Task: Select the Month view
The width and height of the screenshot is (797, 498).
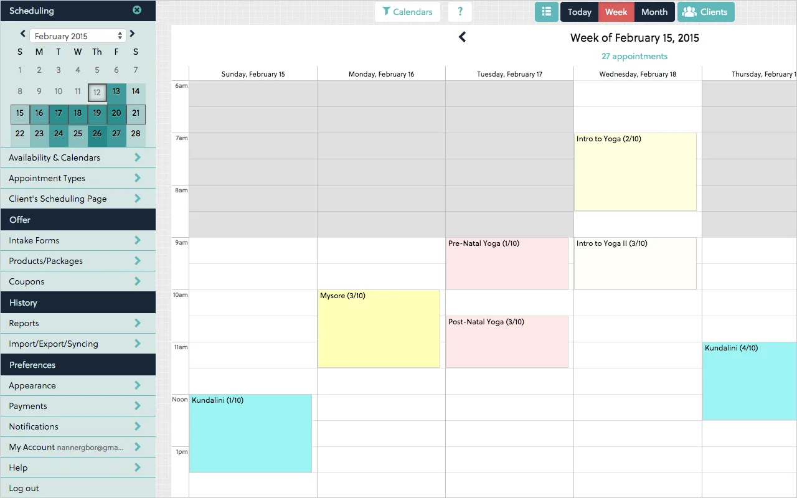Action: (654, 12)
